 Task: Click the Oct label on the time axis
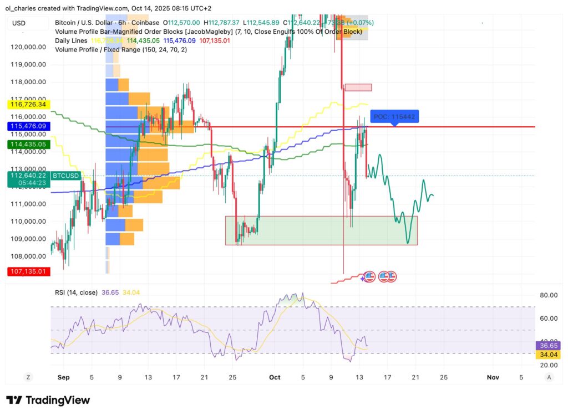click(x=275, y=377)
